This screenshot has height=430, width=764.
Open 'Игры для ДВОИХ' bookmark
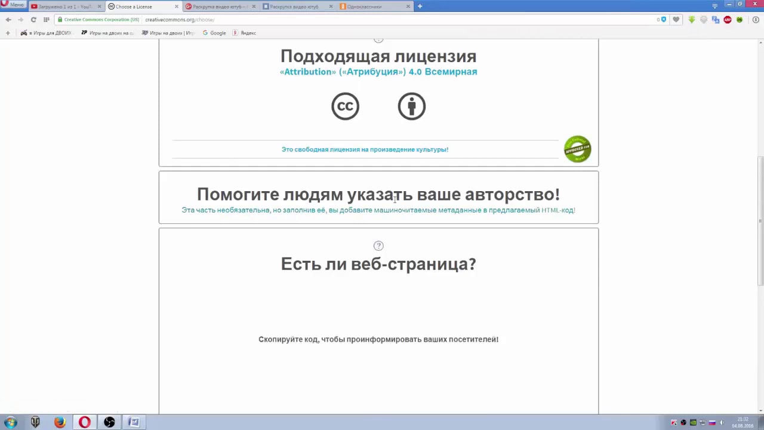(46, 33)
